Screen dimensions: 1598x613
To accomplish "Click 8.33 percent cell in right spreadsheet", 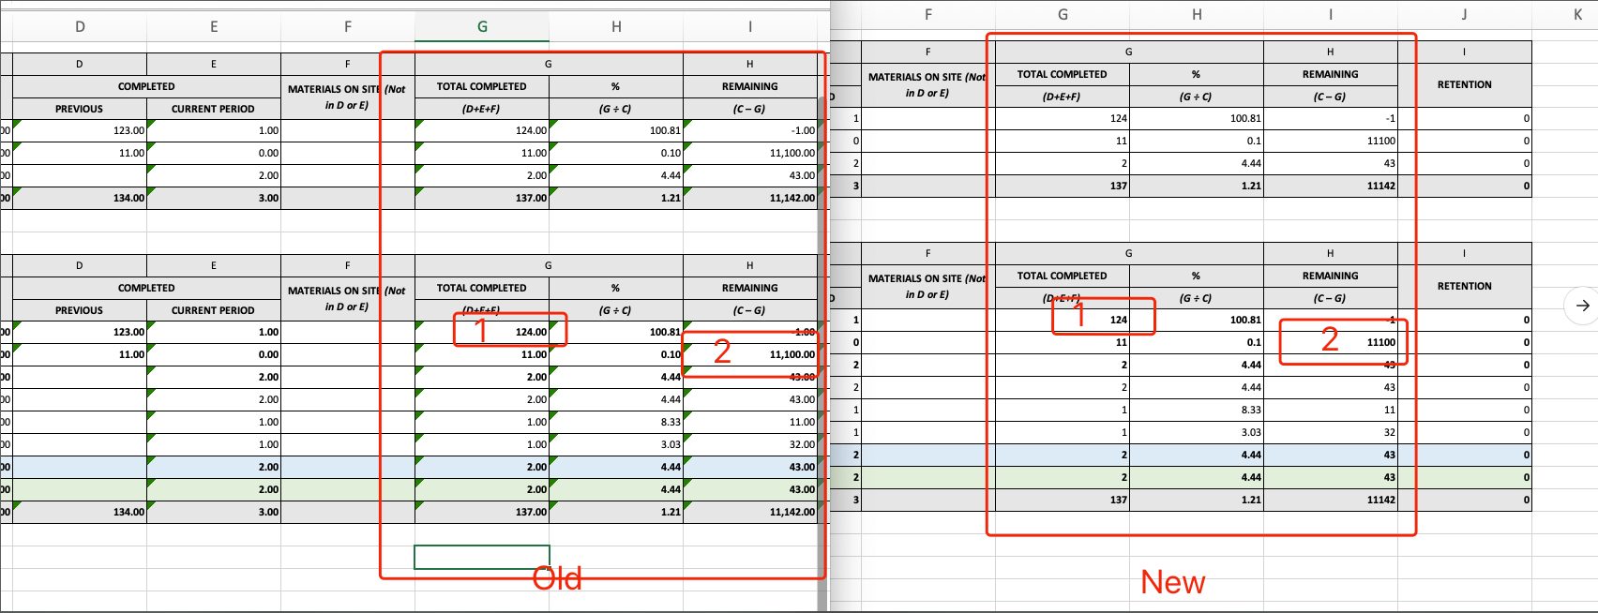I will coord(1197,410).
